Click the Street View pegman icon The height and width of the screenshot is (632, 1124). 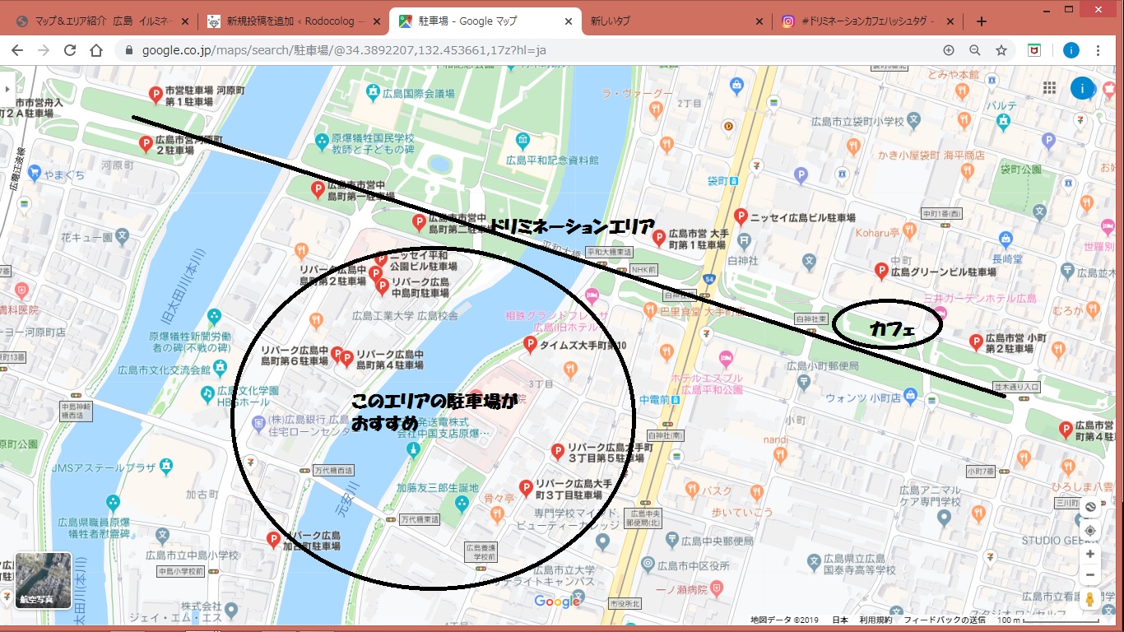tap(1090, 599)
